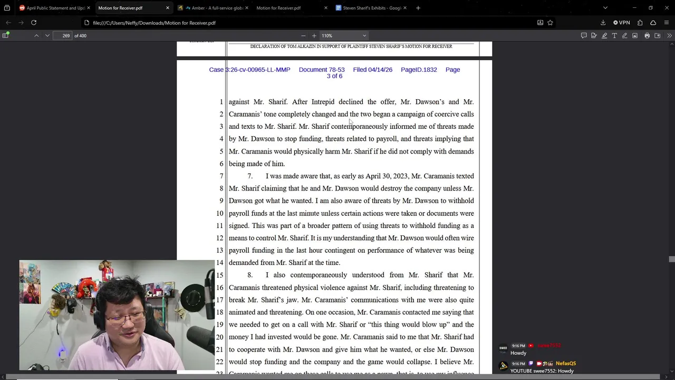This screenshot has width=675, height=380.
Task: Click the 'of 400' page count label
Action: pos(80,35)
